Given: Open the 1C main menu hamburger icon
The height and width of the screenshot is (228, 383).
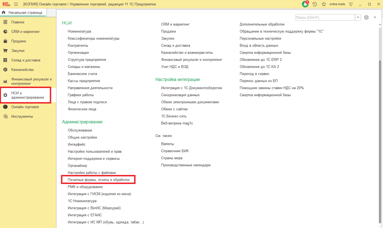Looking at the screenshot, I should pos(16,4).
